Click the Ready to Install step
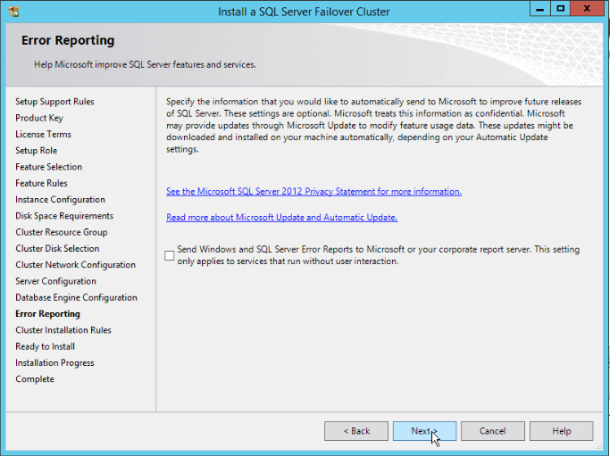Viewport: 610px width, 456px height. pyautogui.click(x=45, y=346)
